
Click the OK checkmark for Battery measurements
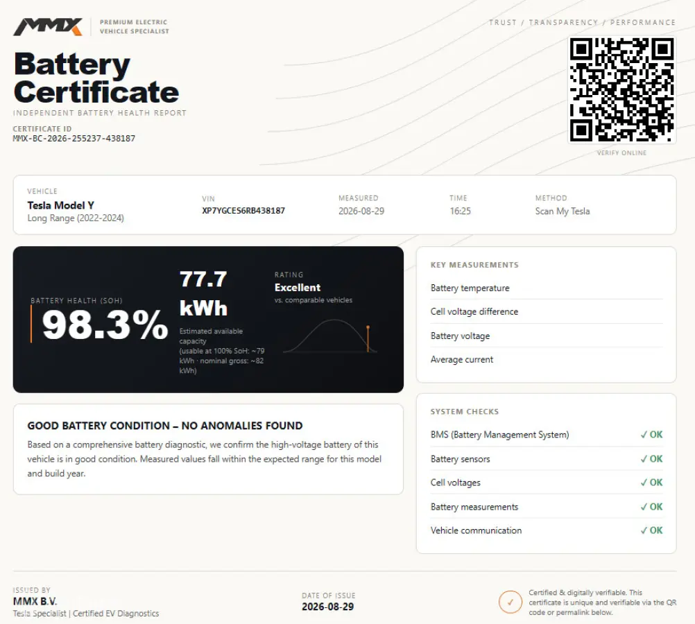651,507
